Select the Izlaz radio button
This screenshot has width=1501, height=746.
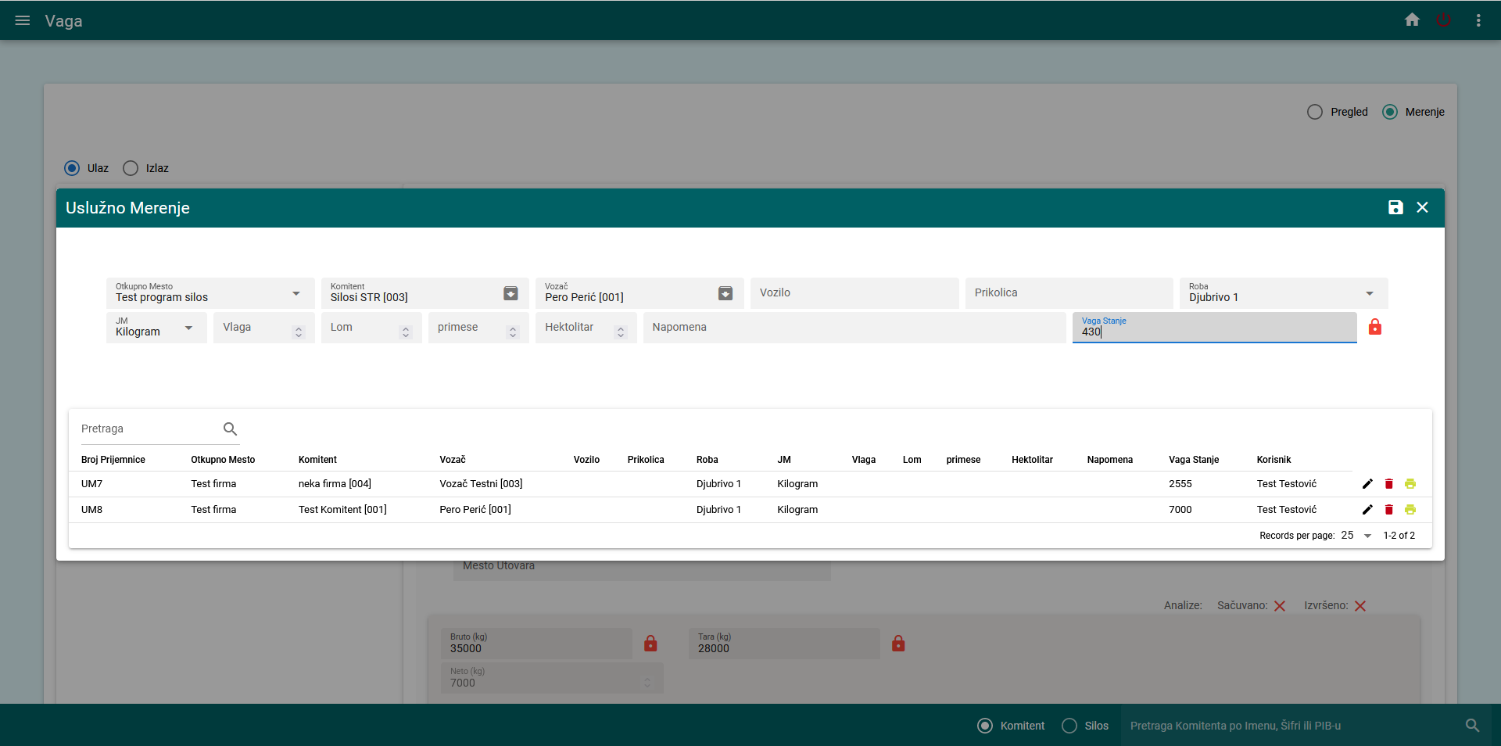(x=130, y=168)
